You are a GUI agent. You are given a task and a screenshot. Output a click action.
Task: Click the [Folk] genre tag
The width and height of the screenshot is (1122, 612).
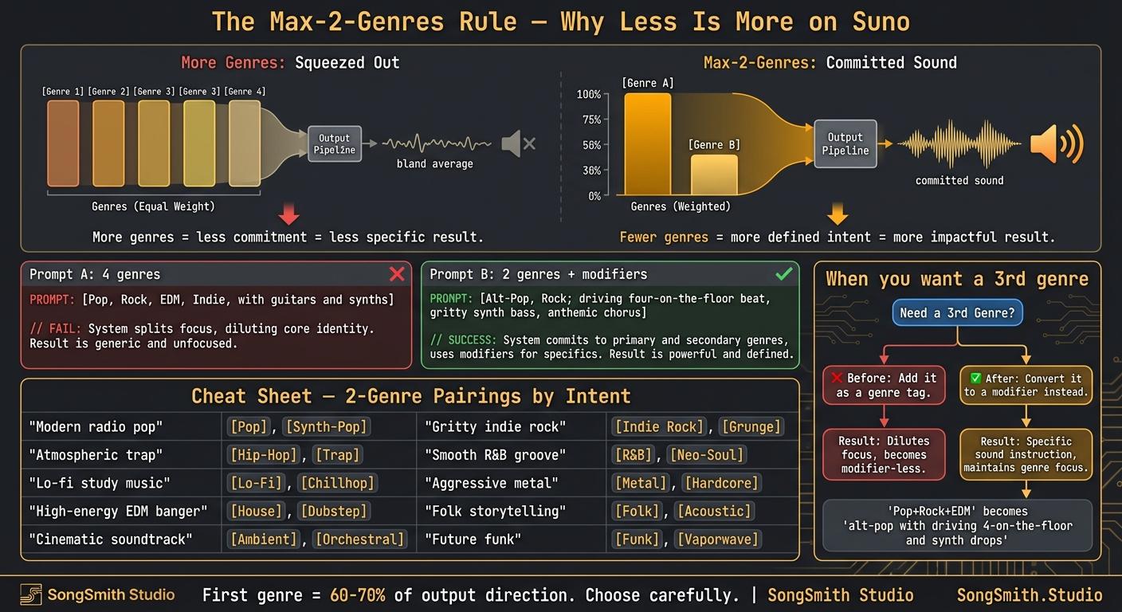[637, 511]
